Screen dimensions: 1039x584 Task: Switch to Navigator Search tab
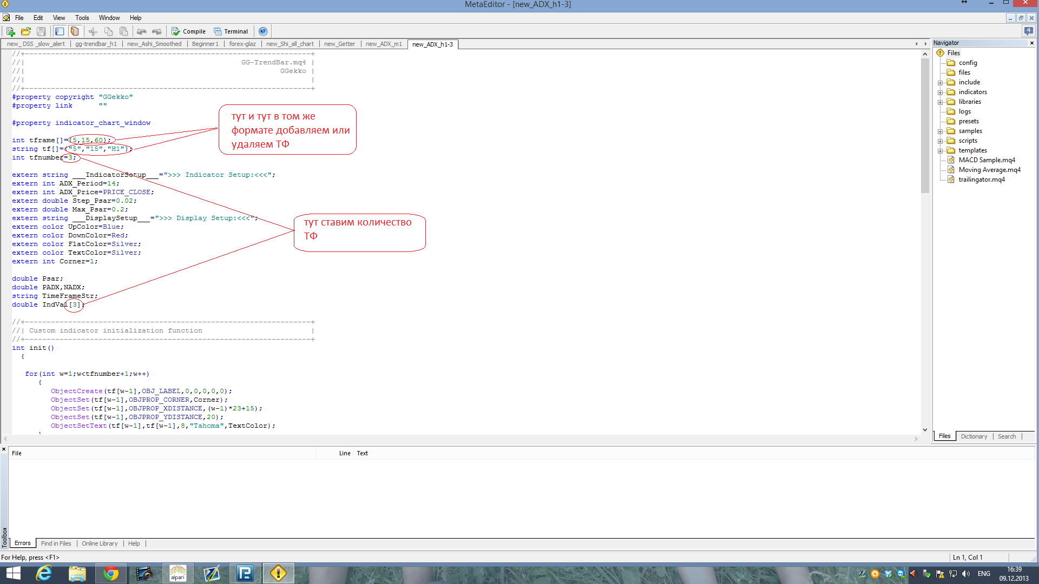coord(1007,436)
